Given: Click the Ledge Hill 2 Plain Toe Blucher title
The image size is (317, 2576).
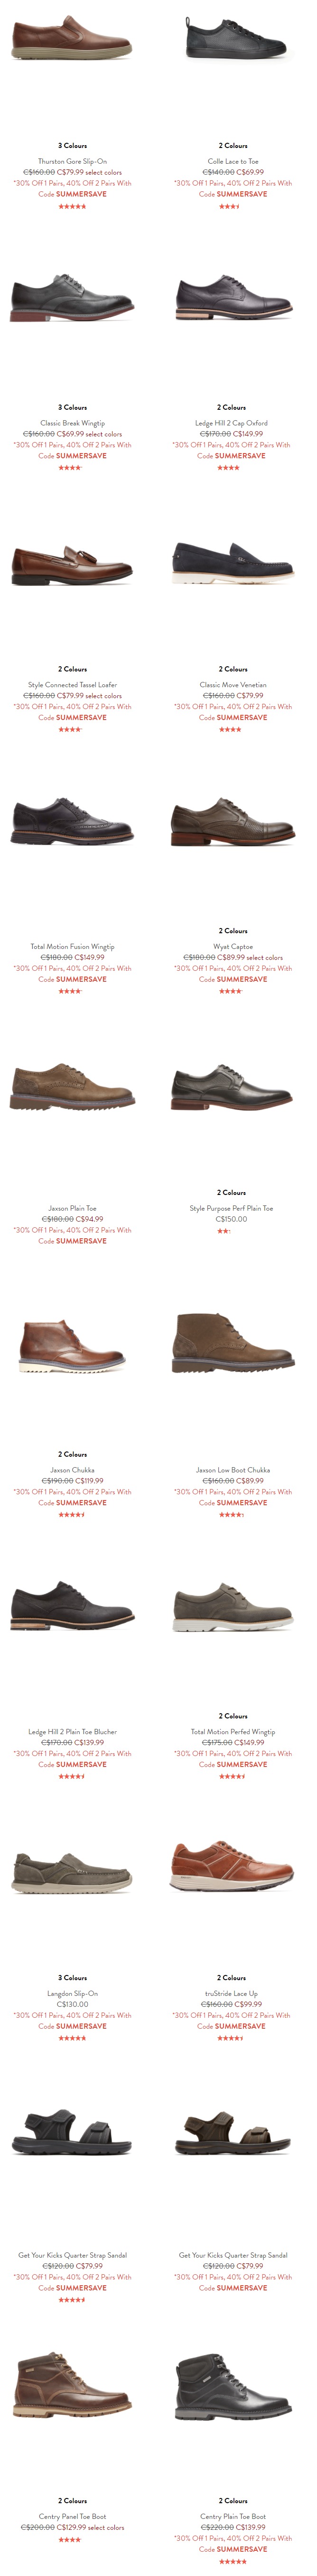Looking at the screenshot, I should point(72,1732).
